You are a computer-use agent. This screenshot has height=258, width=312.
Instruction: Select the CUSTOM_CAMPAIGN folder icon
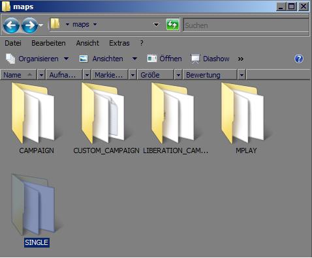pos(103,113)
